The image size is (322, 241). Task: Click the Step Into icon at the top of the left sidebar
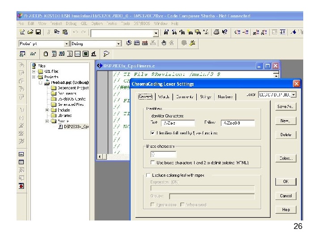click(21, 65)
